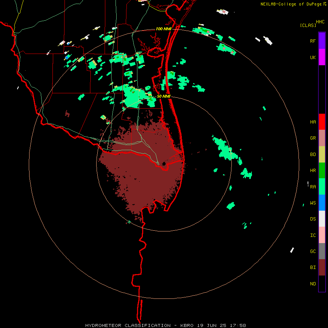Click the NEXLAB-College of DuPage credit text
328x328 pixels.
pos(291,4)
